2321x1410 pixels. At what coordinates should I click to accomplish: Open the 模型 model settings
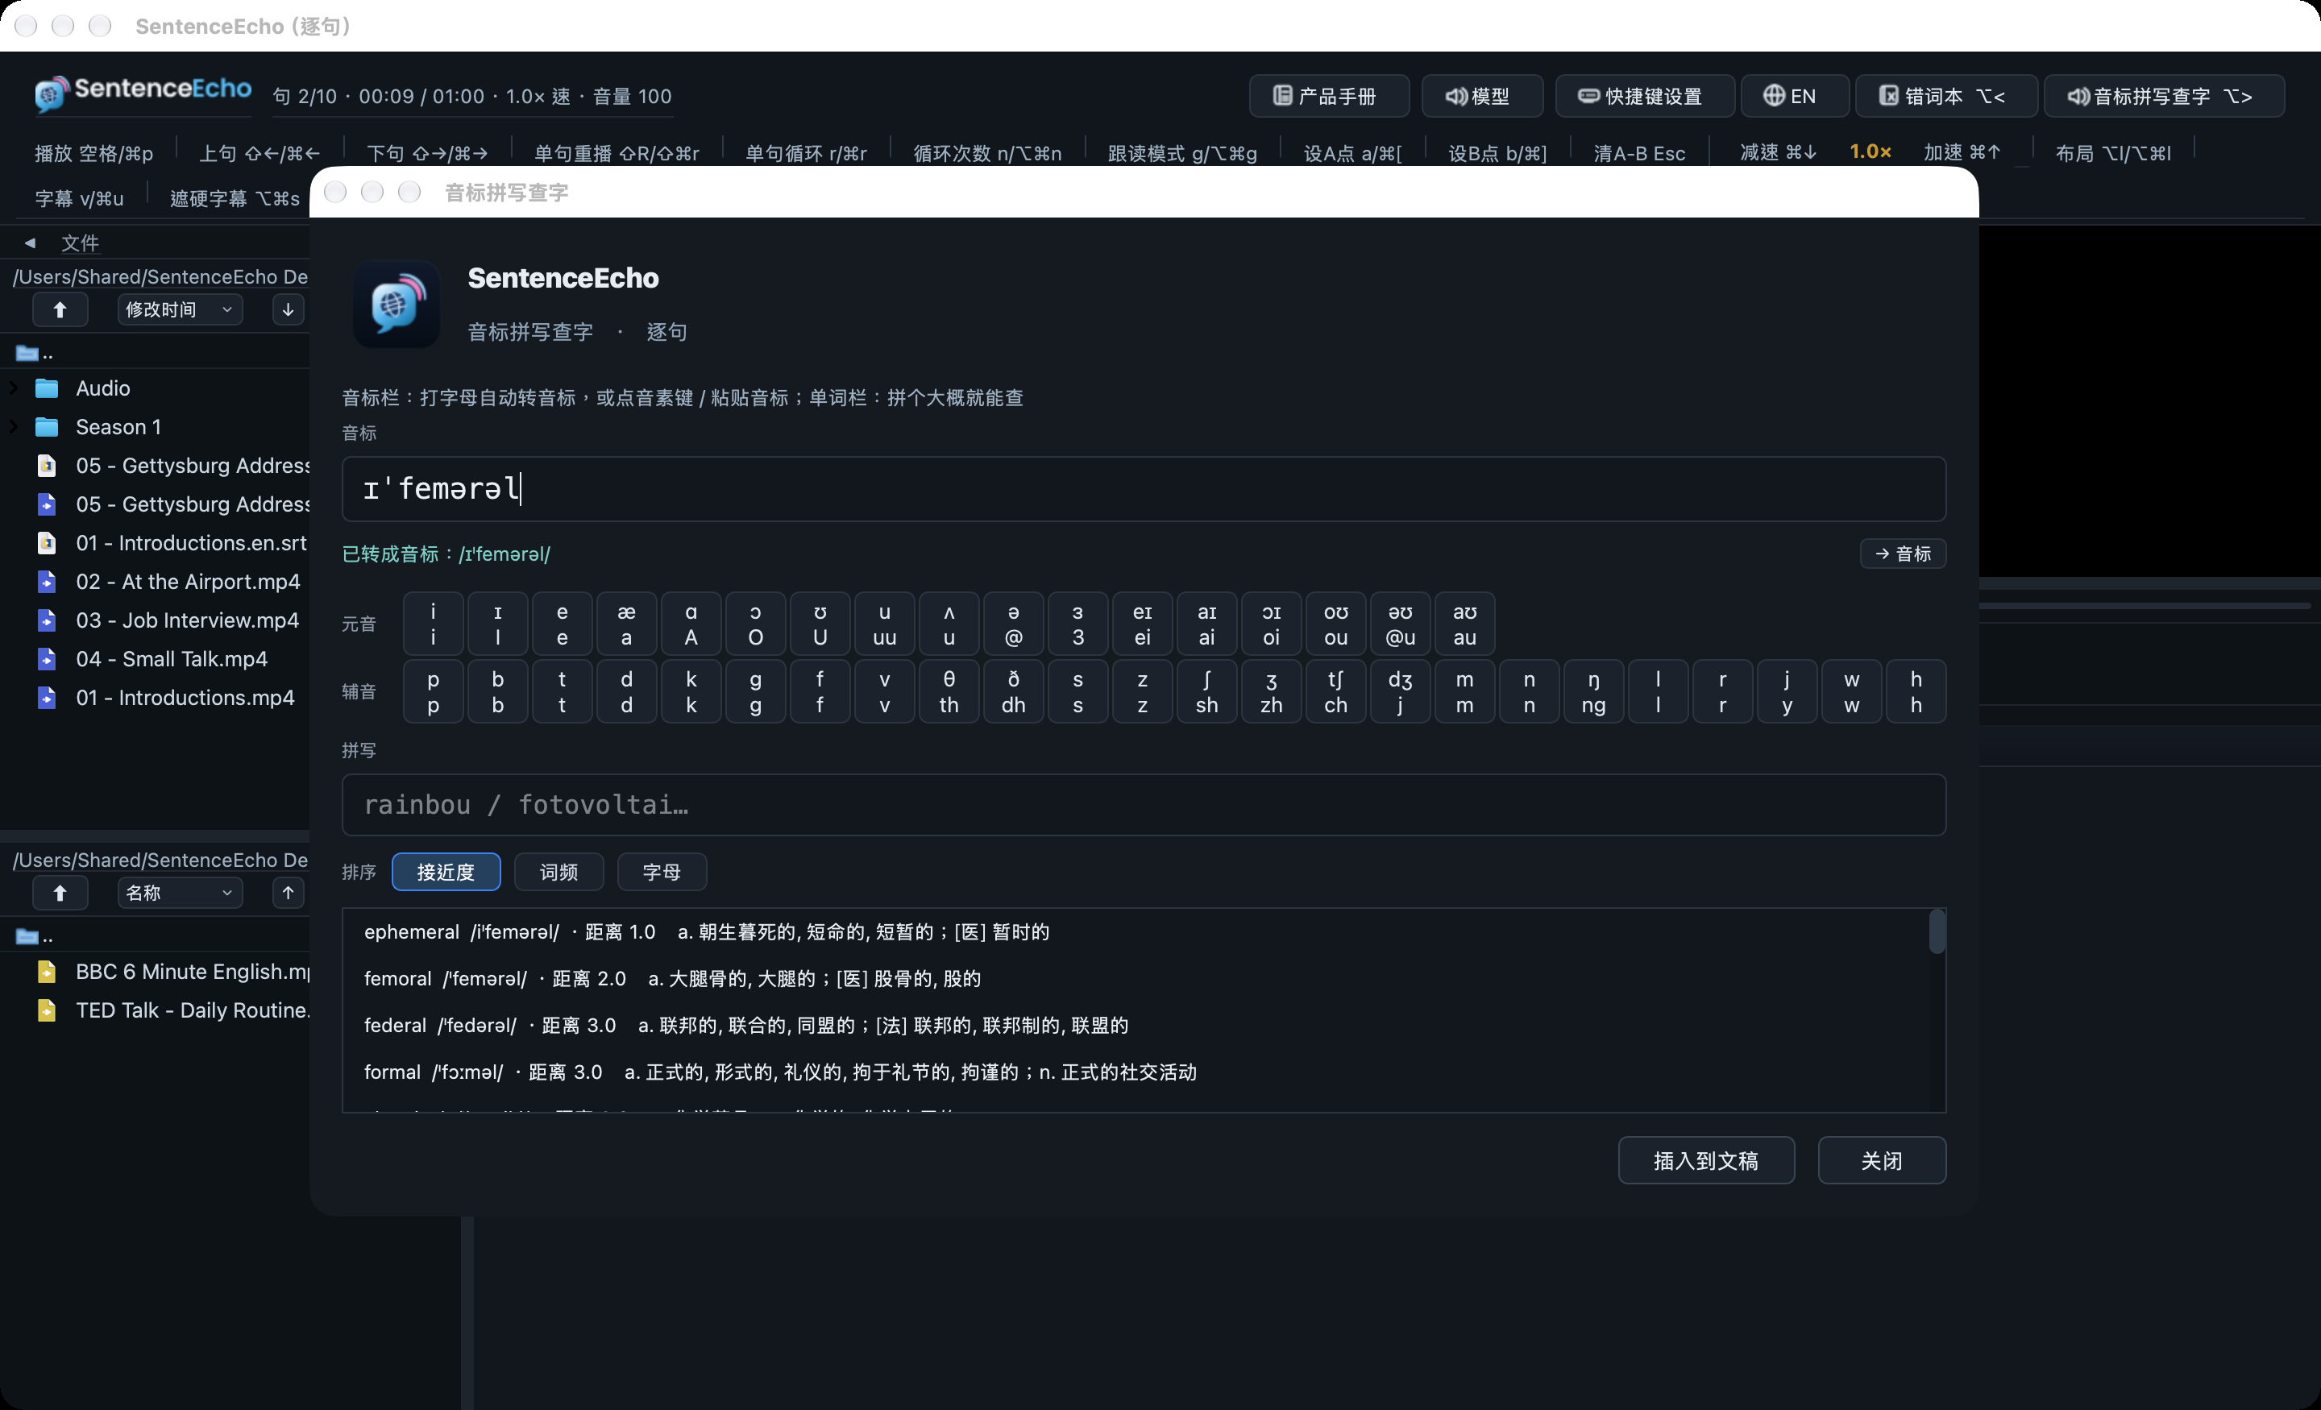click(x=1482, y=96)
